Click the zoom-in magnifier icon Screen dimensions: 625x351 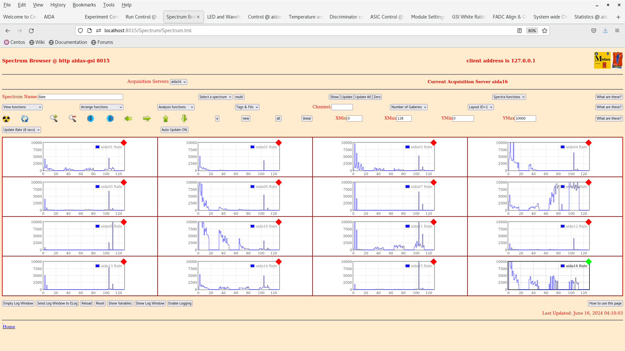(x=54, y=118)
